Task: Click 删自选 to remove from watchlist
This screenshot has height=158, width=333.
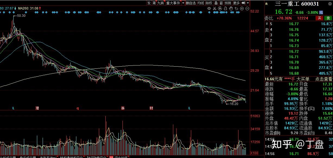Action: click(191, 3)
